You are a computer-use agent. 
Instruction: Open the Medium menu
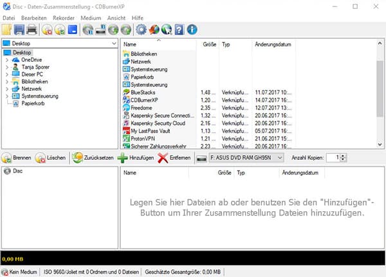pos(91,18)
